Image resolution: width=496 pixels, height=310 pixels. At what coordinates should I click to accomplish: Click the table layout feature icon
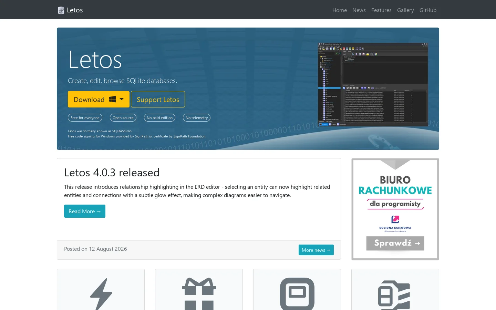(394, 295)
